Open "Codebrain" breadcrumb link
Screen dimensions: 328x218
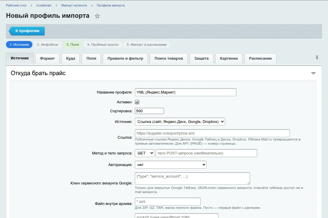click(44, 5)
